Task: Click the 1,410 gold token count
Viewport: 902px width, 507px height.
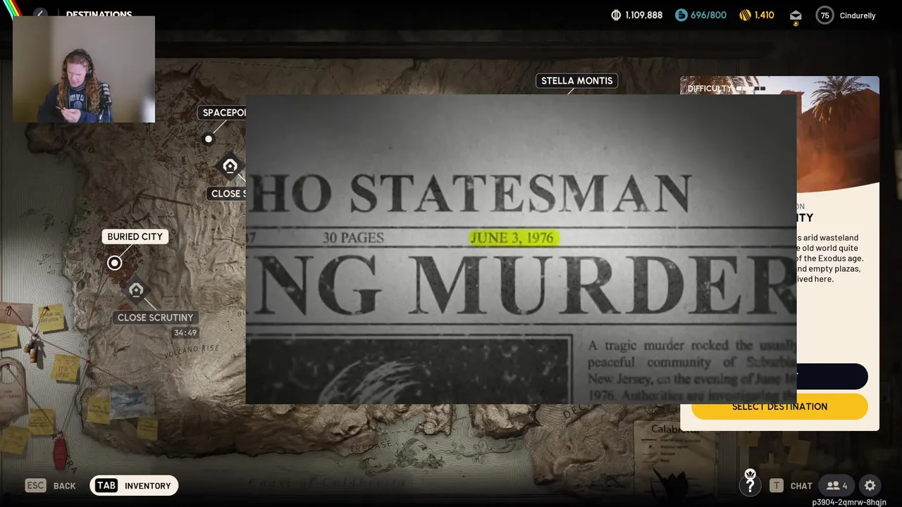Action: coord(764,15)
